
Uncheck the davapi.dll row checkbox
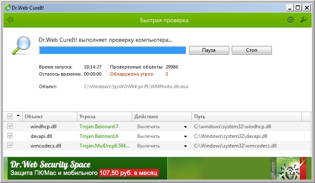10,136
